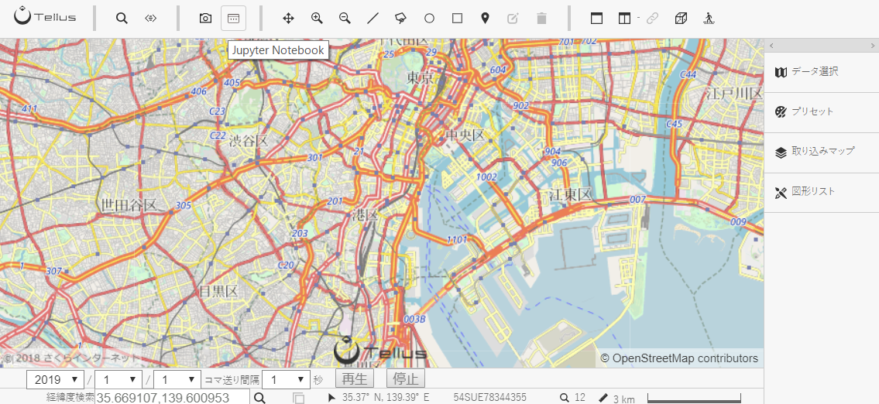The width and height of the screenshot is (879, 404).
Task: Collapse sidebar with left chevron arrow
Action: (771, 46)
